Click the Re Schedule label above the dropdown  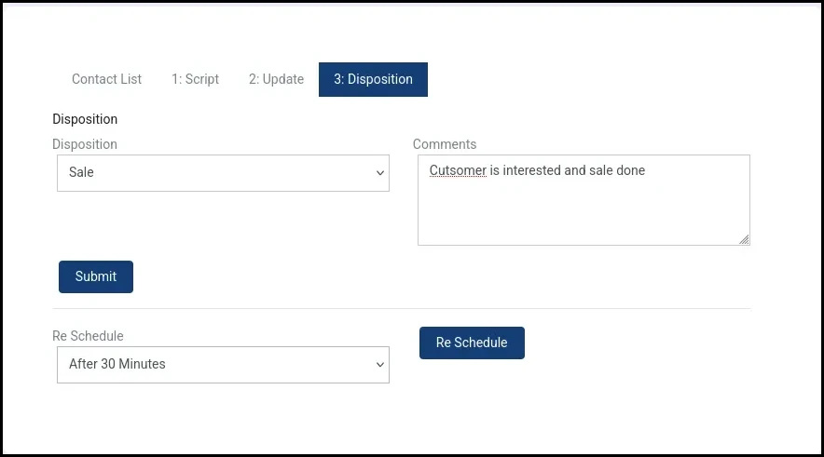click(x=88, y=336)
